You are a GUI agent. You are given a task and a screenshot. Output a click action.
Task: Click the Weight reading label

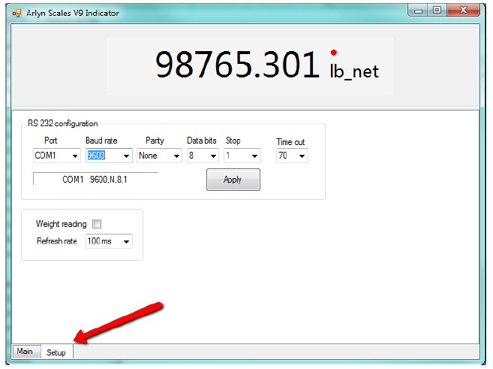[x=62, y=224]
